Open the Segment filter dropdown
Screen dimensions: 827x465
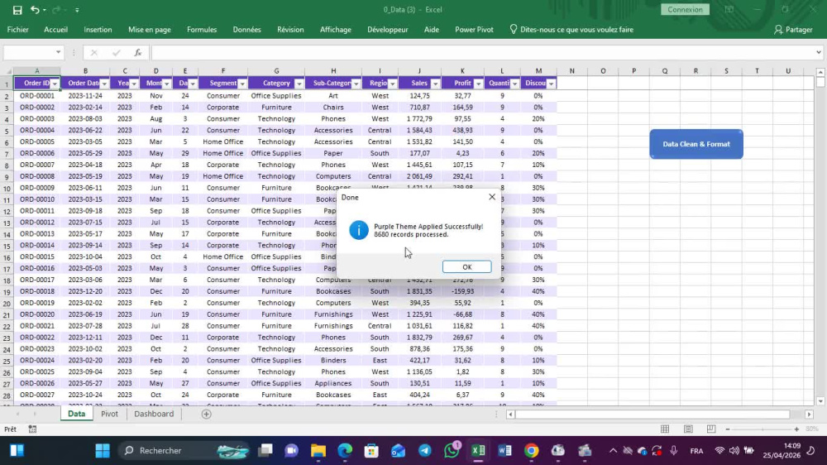point(242,84)
